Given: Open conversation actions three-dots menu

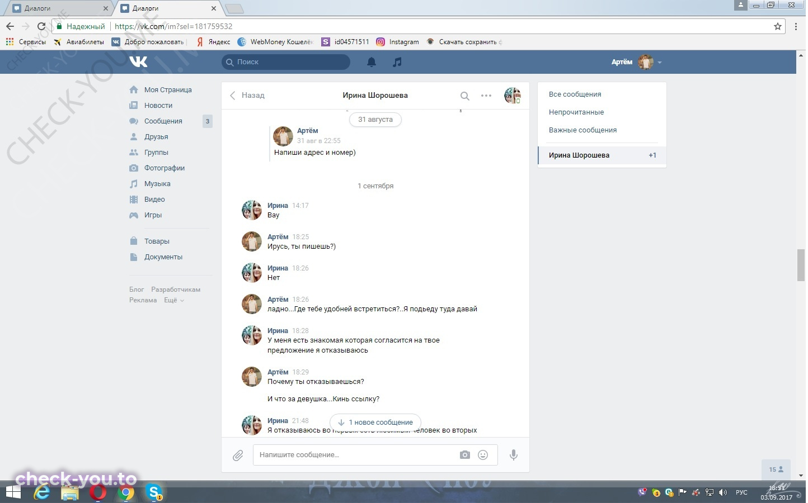Looking at the screenshot, I should (486, 96).
